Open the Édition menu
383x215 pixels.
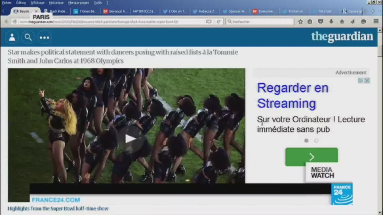(21, 3)
